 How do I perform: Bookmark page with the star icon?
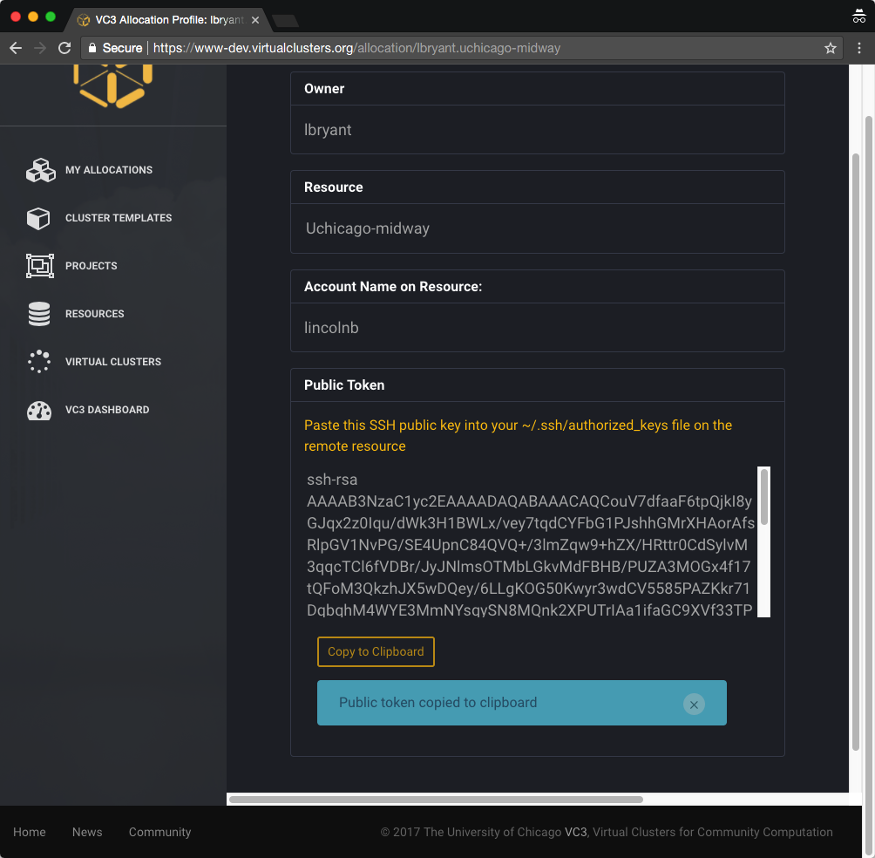(831, 48)
